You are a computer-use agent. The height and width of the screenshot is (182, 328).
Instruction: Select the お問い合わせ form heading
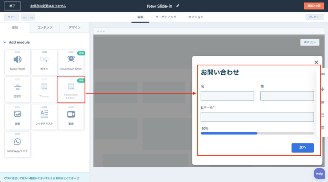pos(220,72)
